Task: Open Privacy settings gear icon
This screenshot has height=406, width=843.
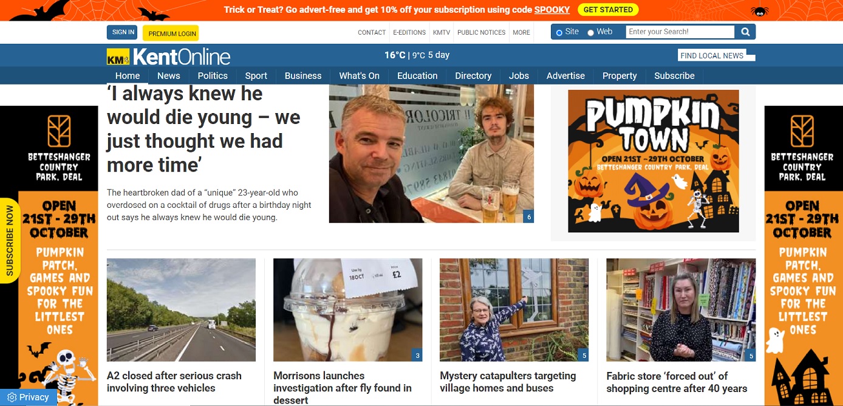Action: 12,397
